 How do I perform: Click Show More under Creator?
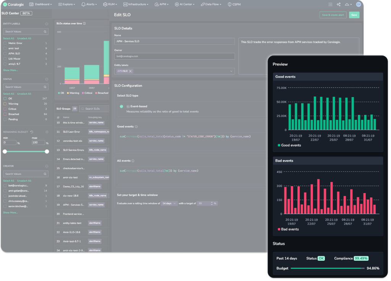[10, 213]
